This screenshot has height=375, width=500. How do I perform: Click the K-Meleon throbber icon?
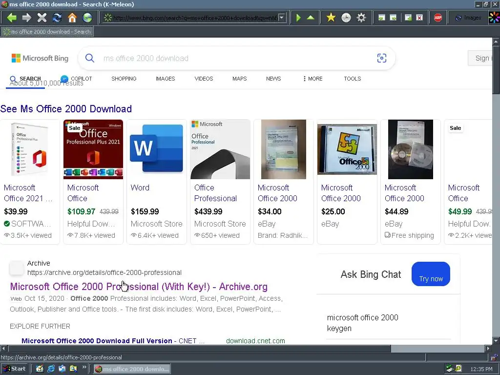pos(494,18)
